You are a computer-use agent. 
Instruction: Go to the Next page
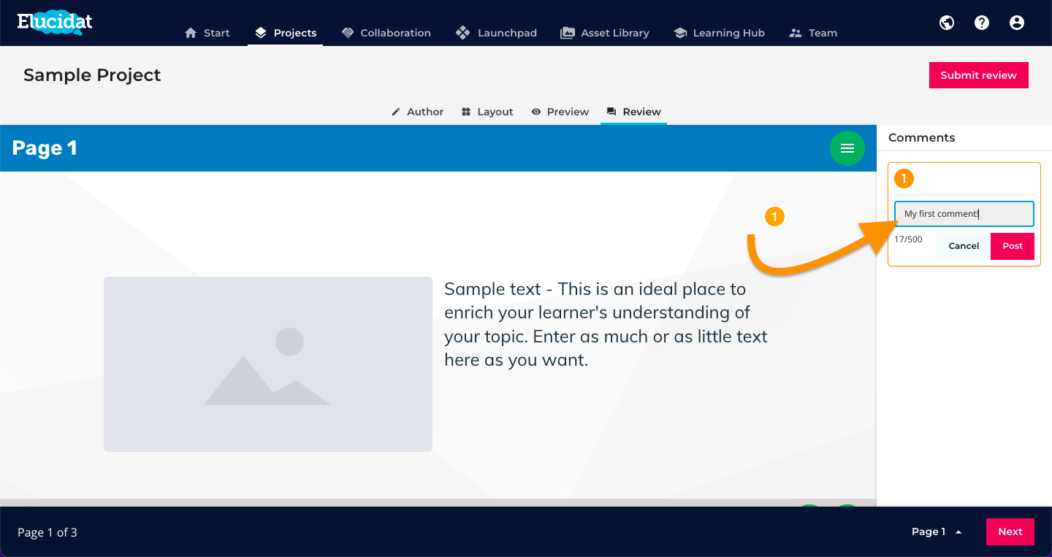point(1010,531)
